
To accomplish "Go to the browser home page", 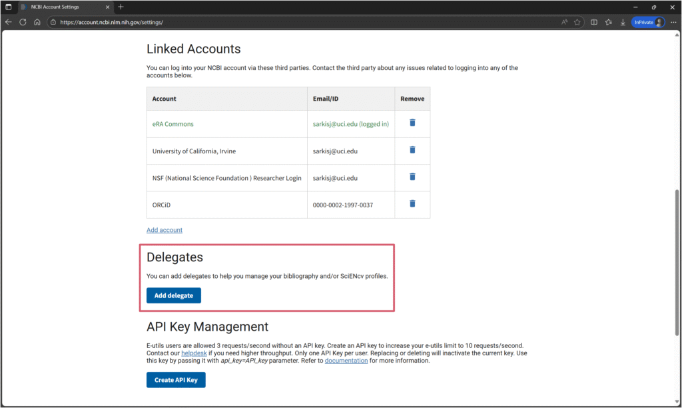I will click(37, 22).
